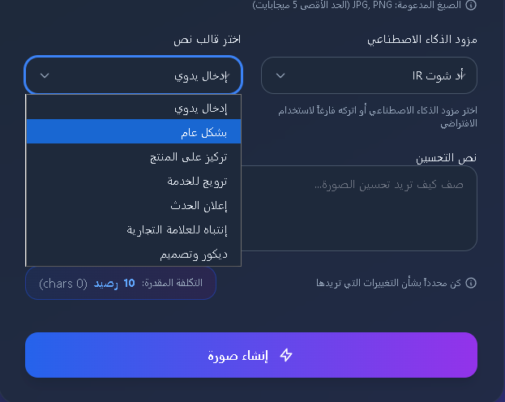Pick the 'ترويج للخدمة' template option
Image resolution: width=505 pixels, height=402 pixels.
(x=134, y=181)
